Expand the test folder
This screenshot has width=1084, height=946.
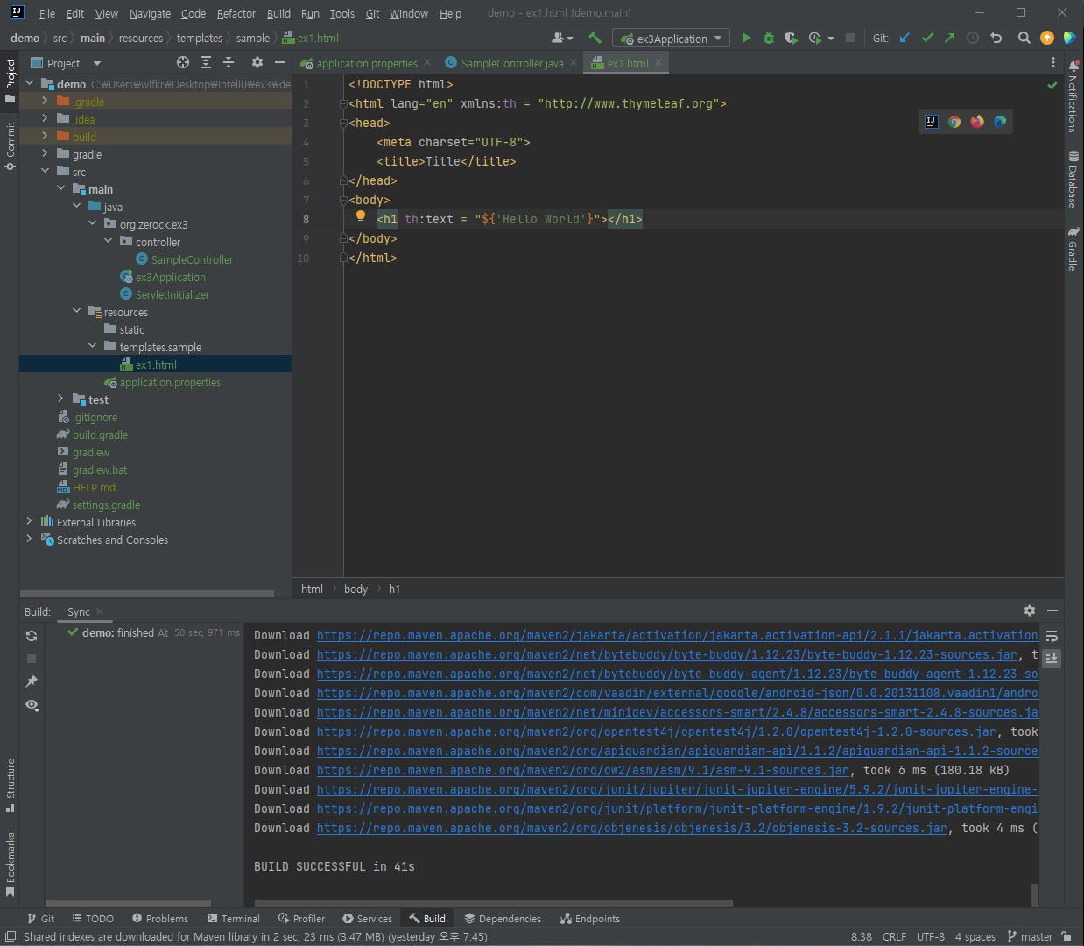click(60, 399)
